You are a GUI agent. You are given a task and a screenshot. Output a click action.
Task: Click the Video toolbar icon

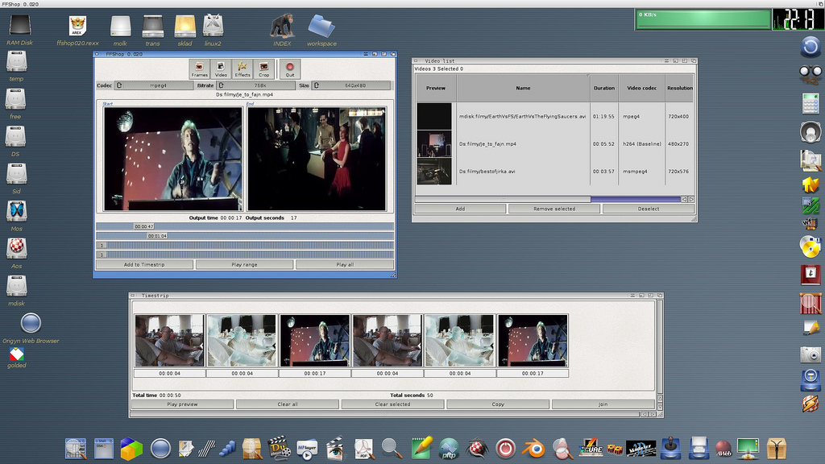coord(221,68)
